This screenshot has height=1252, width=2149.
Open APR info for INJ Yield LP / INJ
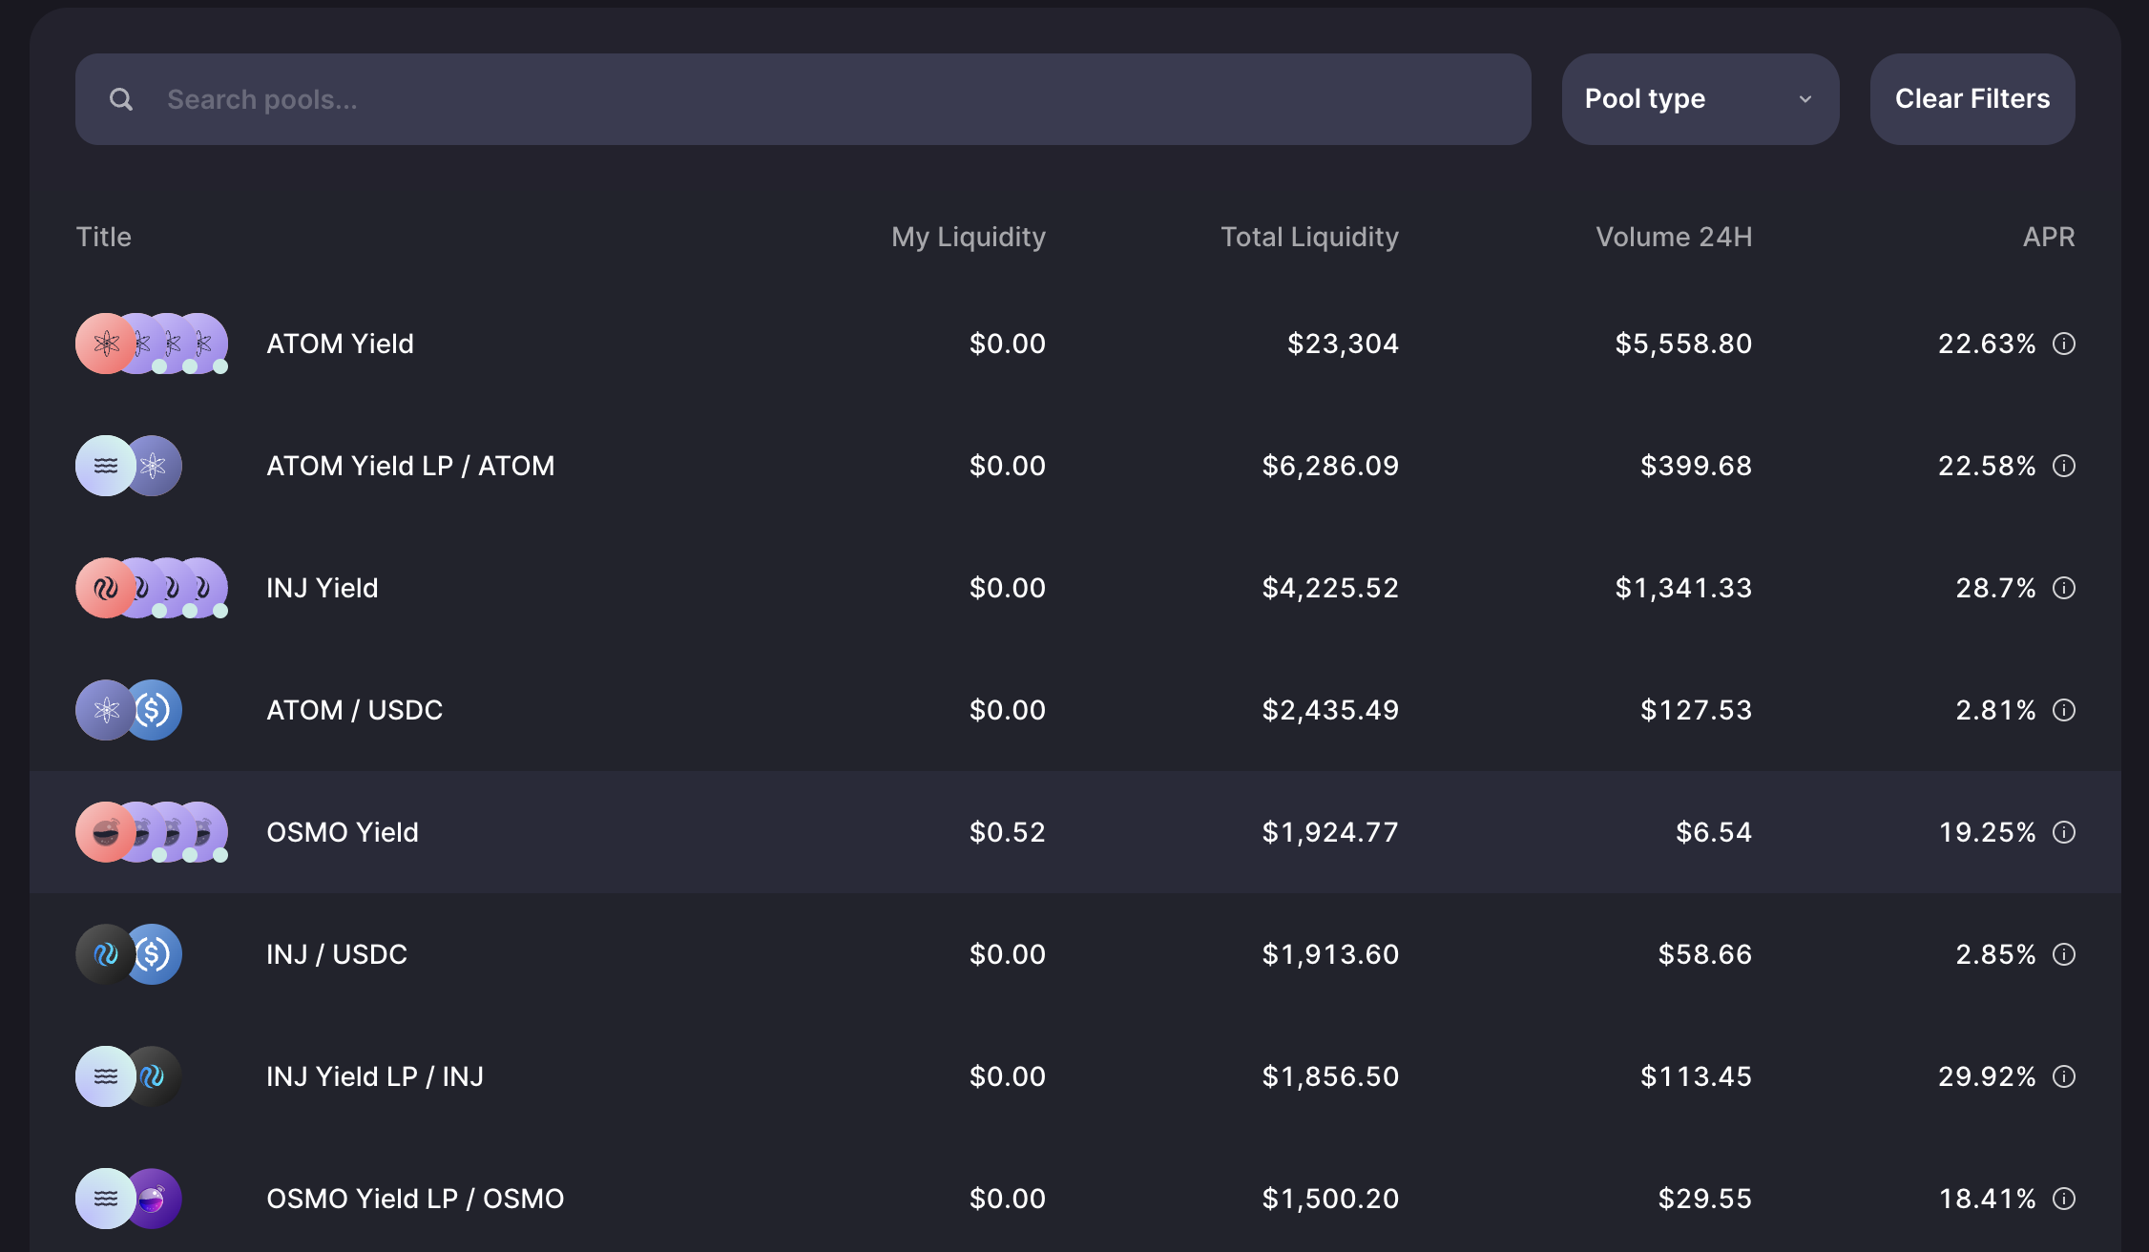[x=2064, y=1076]
